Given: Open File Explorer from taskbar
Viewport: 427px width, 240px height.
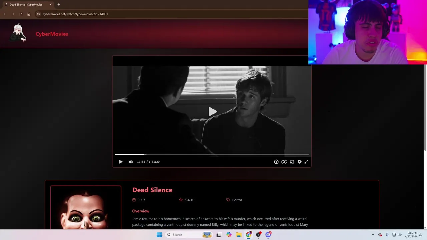Looking at the screenshot, I should (239, 235).
